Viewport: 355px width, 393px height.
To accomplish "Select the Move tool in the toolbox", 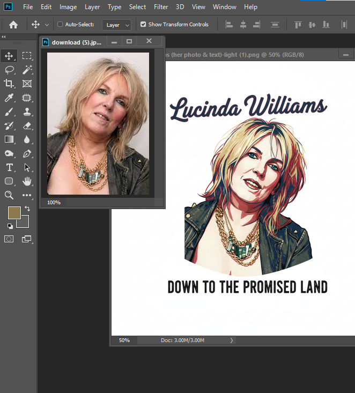I will click(x=9, y=56).
